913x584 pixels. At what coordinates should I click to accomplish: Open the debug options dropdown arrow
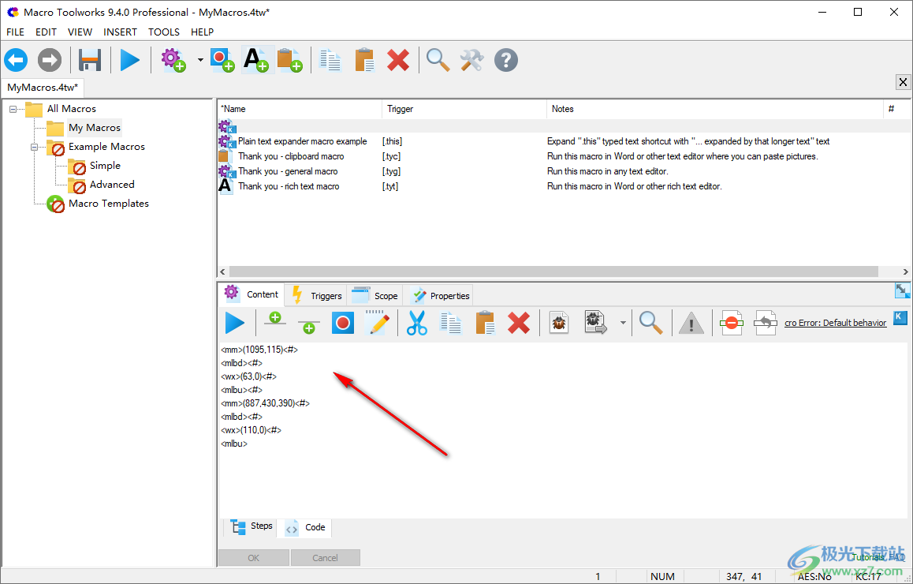click(x=623, y=323)
